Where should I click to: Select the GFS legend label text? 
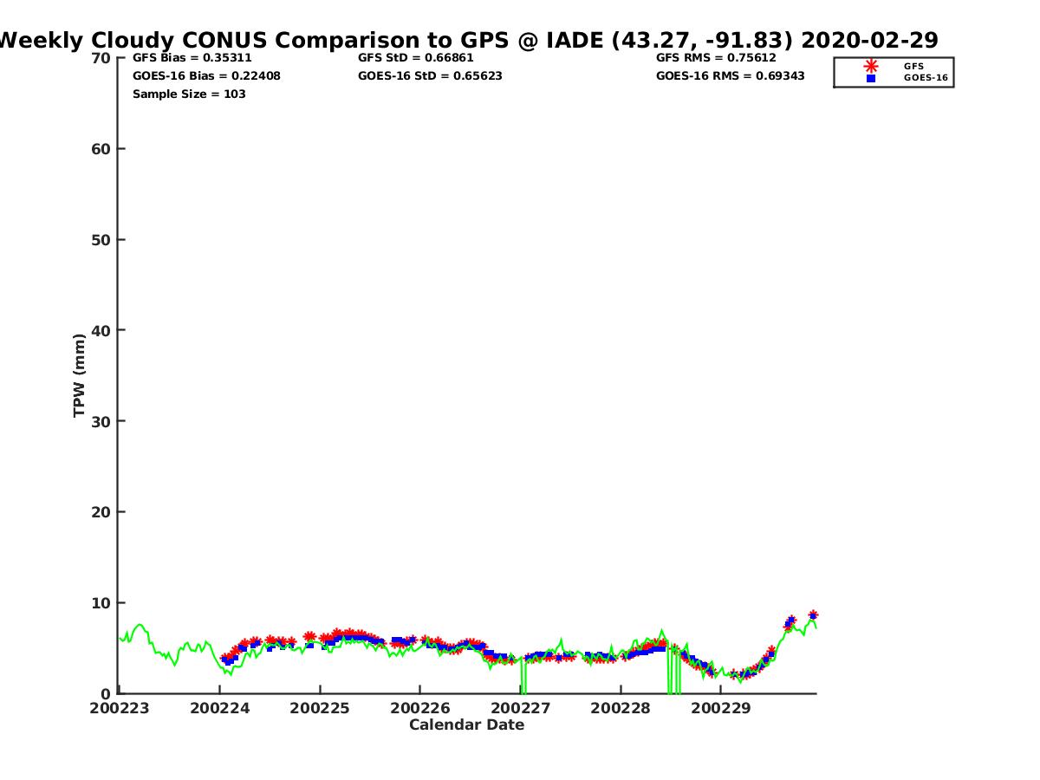(x=913, y=66)
